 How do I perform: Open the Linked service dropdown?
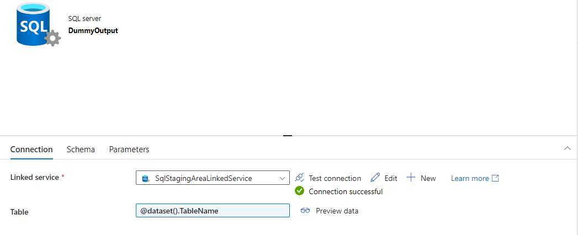(213, 178)
